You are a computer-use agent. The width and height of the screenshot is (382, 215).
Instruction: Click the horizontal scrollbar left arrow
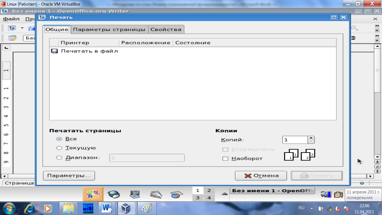pos(4,176)
